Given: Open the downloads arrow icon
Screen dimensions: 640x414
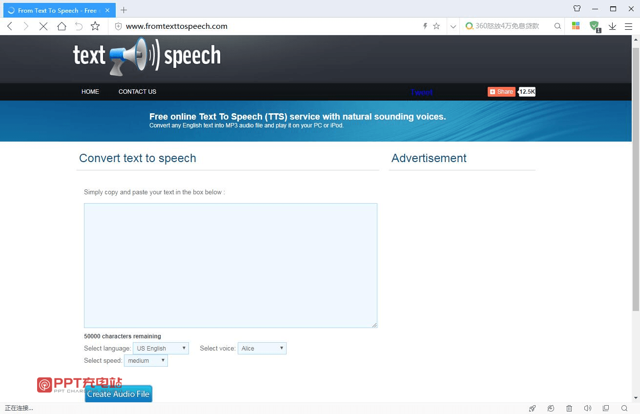Looking at the screenshot, I should click(612, 26).
